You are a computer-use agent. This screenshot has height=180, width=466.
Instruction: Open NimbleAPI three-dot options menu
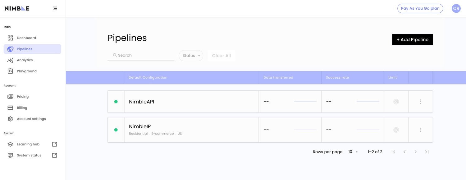coord(421,102)
